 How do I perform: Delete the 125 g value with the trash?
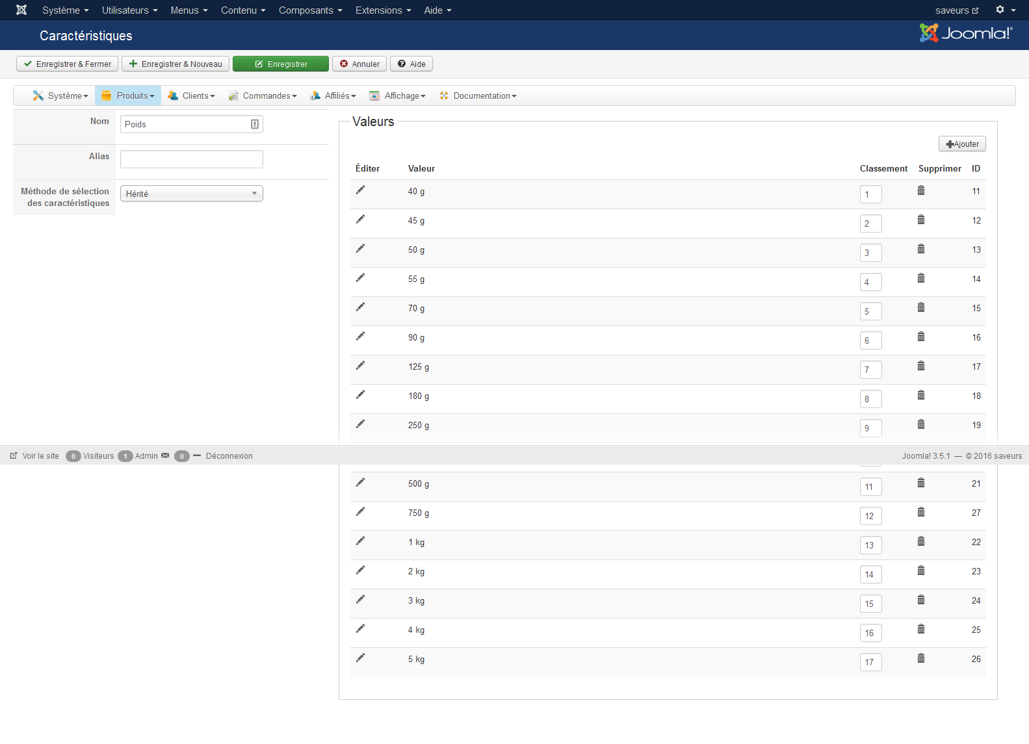tap(921, 366)
